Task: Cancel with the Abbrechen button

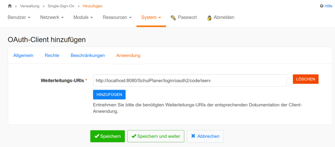Action: coord(205,136)
